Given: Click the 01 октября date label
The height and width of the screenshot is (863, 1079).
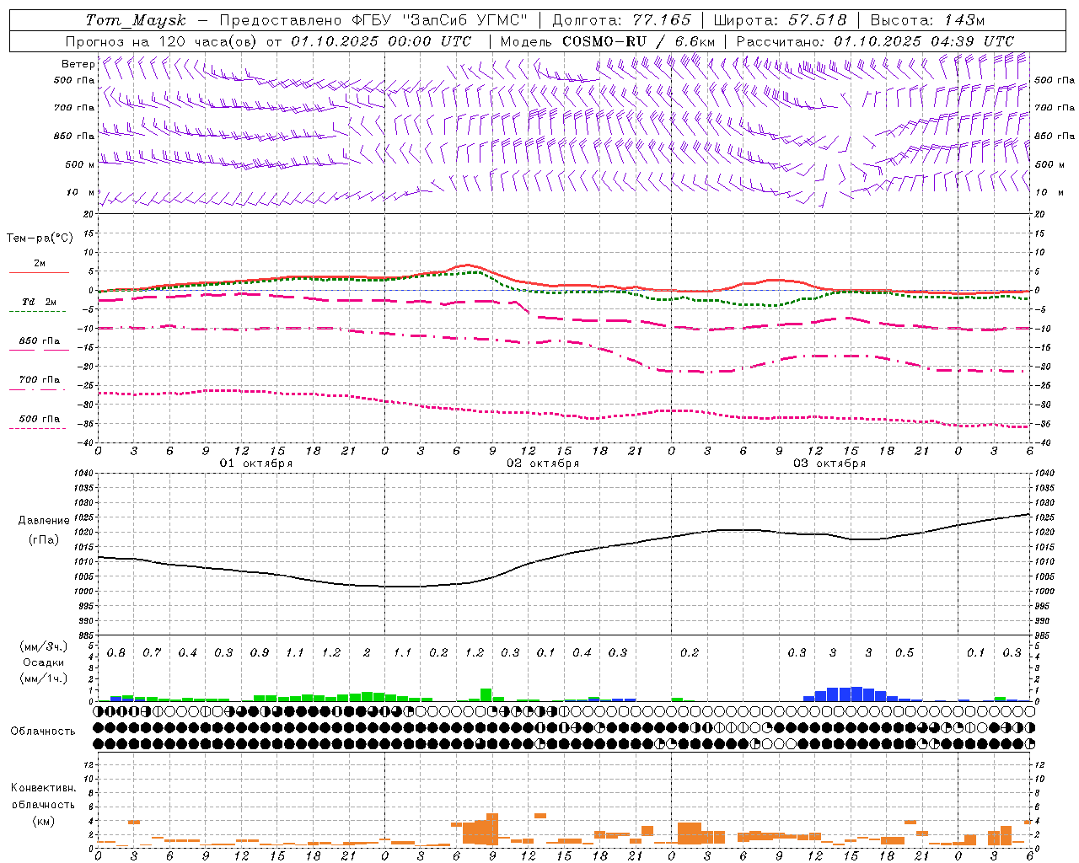Looking at the screenshot, I should (x=256, y=464).
